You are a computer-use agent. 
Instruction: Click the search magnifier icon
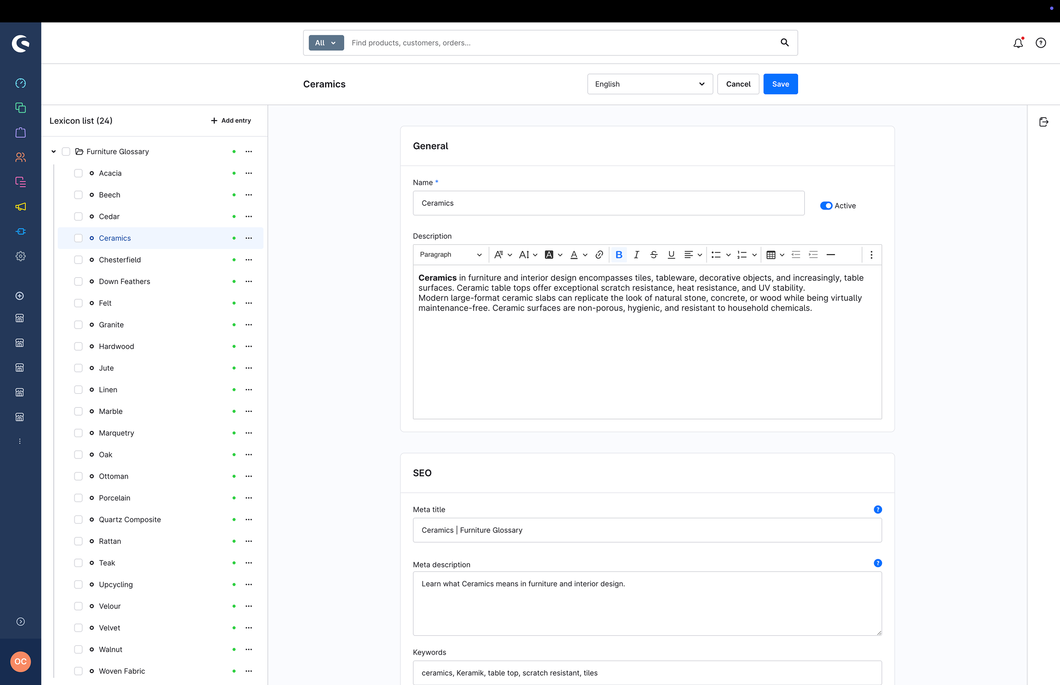coord(785,42)
